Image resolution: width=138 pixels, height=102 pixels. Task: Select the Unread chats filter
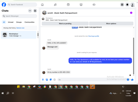point(10,22)
